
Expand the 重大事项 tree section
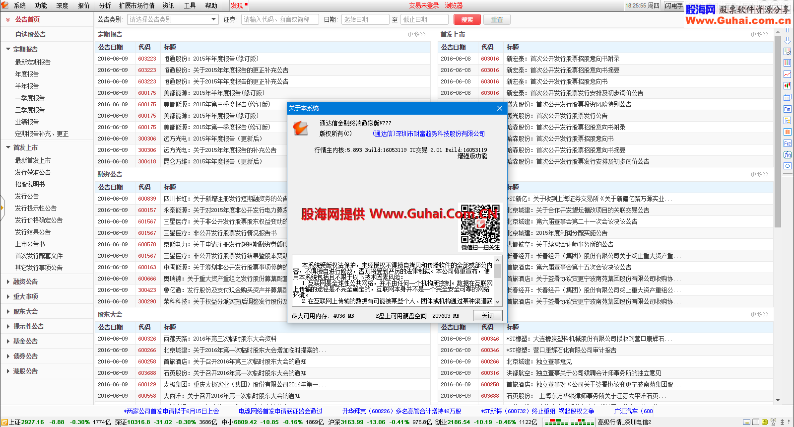(x=8, y=296)
